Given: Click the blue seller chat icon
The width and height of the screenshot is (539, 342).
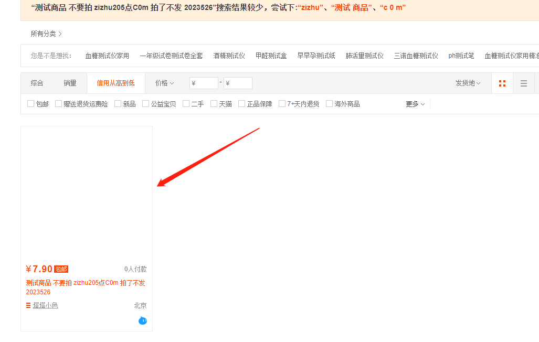Looking at the screenshot, I should tap(143, 320).
